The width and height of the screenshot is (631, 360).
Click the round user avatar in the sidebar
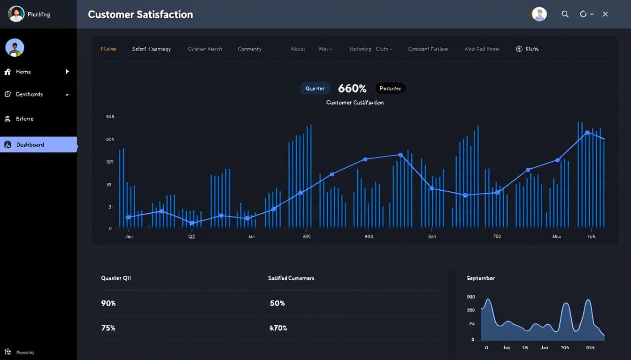tap(15, 48)
